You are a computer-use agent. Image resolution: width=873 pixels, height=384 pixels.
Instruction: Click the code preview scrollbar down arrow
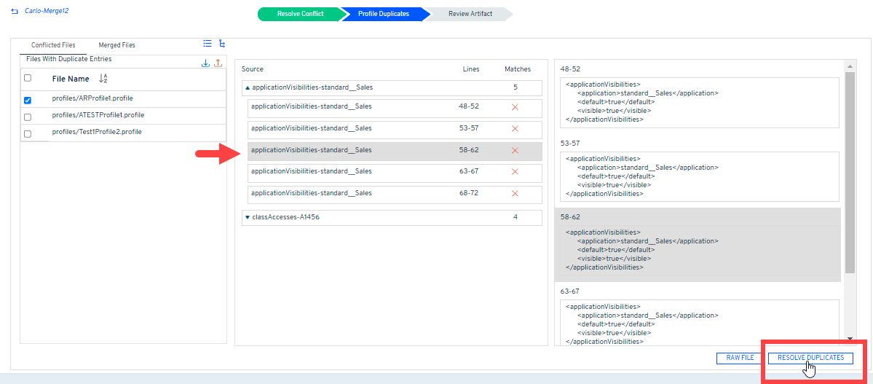pyautogui.click(x=850, y=339)
